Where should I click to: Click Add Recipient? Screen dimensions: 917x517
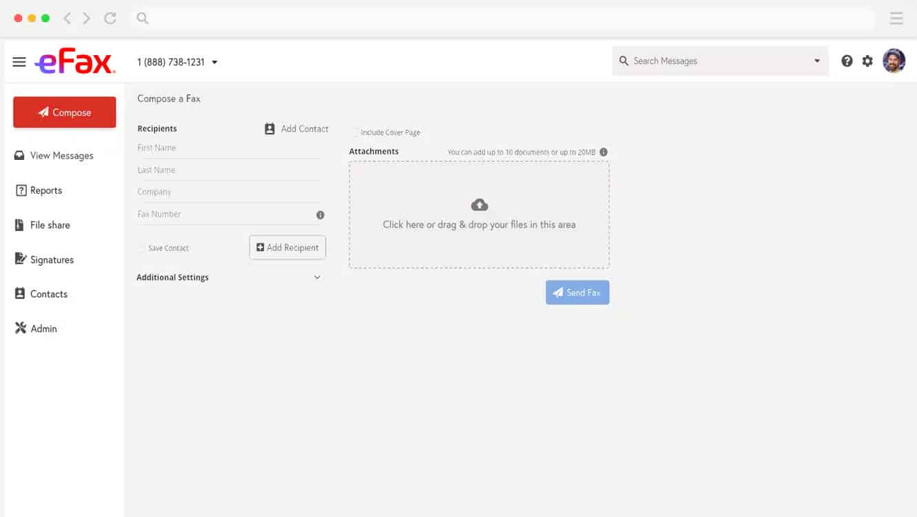[287, 247]
